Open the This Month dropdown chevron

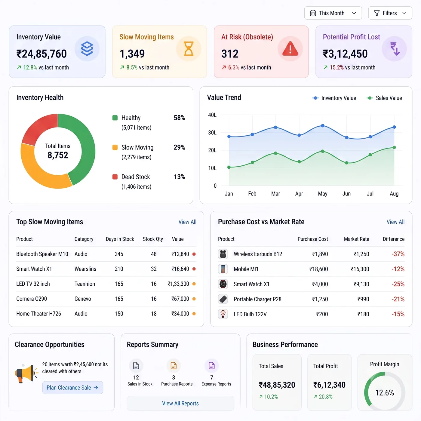[x=354, y=13]
